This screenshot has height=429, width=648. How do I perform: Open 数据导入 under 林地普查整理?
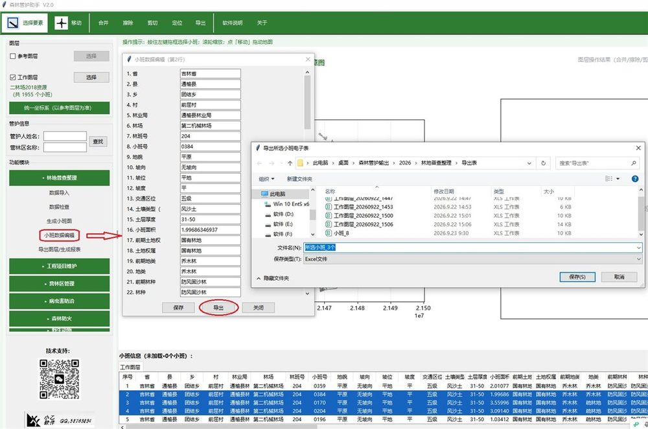click(x=59, y=193)
